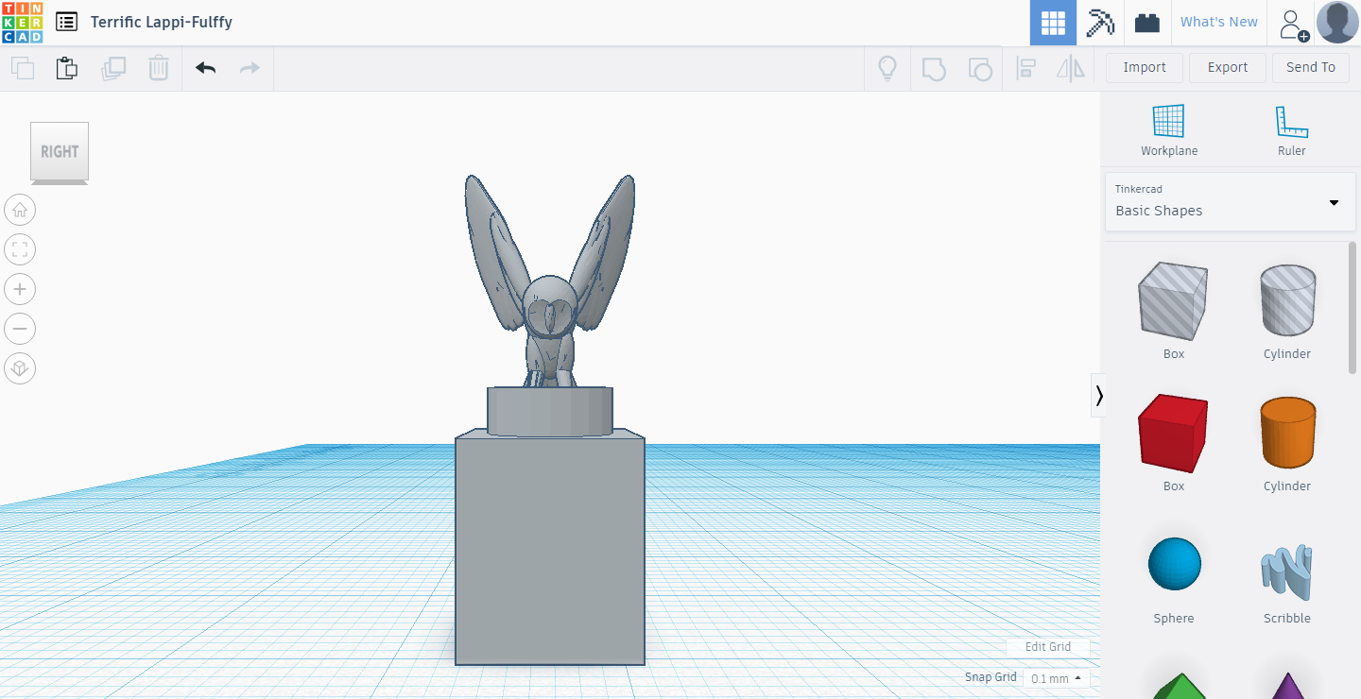The height and width of the screenshot is (699, 1361).
Task: Click the Import button
Action: click(1144, 67)
